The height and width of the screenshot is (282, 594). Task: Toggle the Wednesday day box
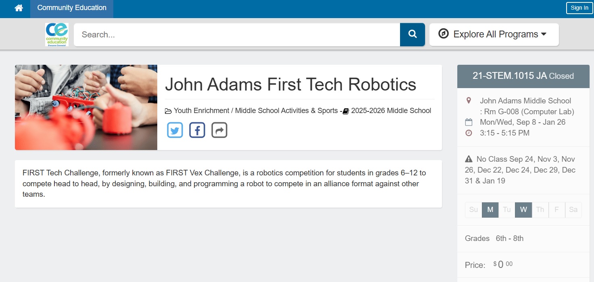tap(523, 210)
